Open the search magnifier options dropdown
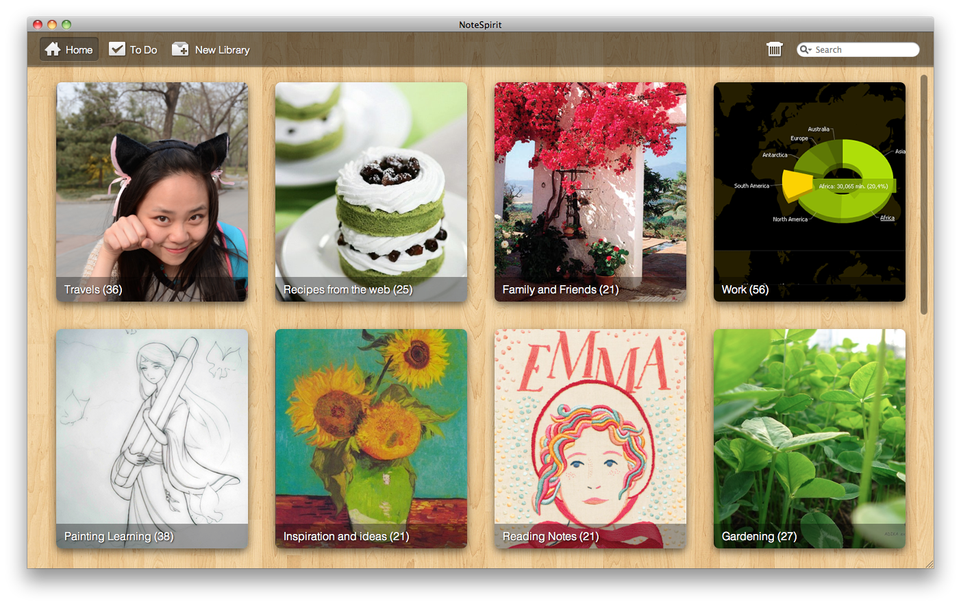 coord(806,49)
